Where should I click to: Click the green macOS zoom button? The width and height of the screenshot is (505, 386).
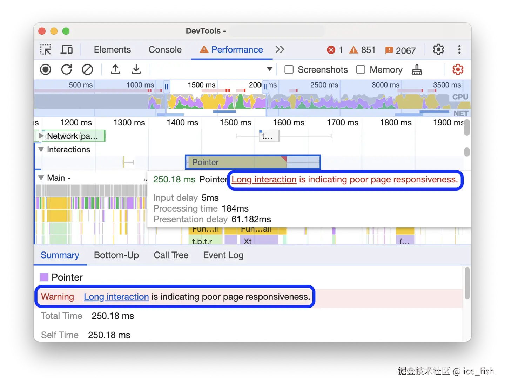click(66, 31)
